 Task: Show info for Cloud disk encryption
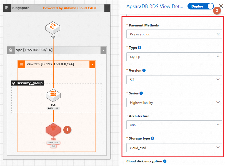tap(165, 161)
